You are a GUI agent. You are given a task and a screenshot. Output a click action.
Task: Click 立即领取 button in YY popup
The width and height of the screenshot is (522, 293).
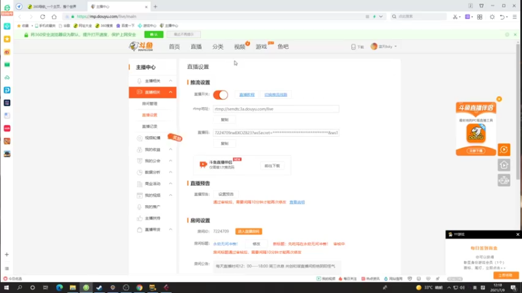506,275
